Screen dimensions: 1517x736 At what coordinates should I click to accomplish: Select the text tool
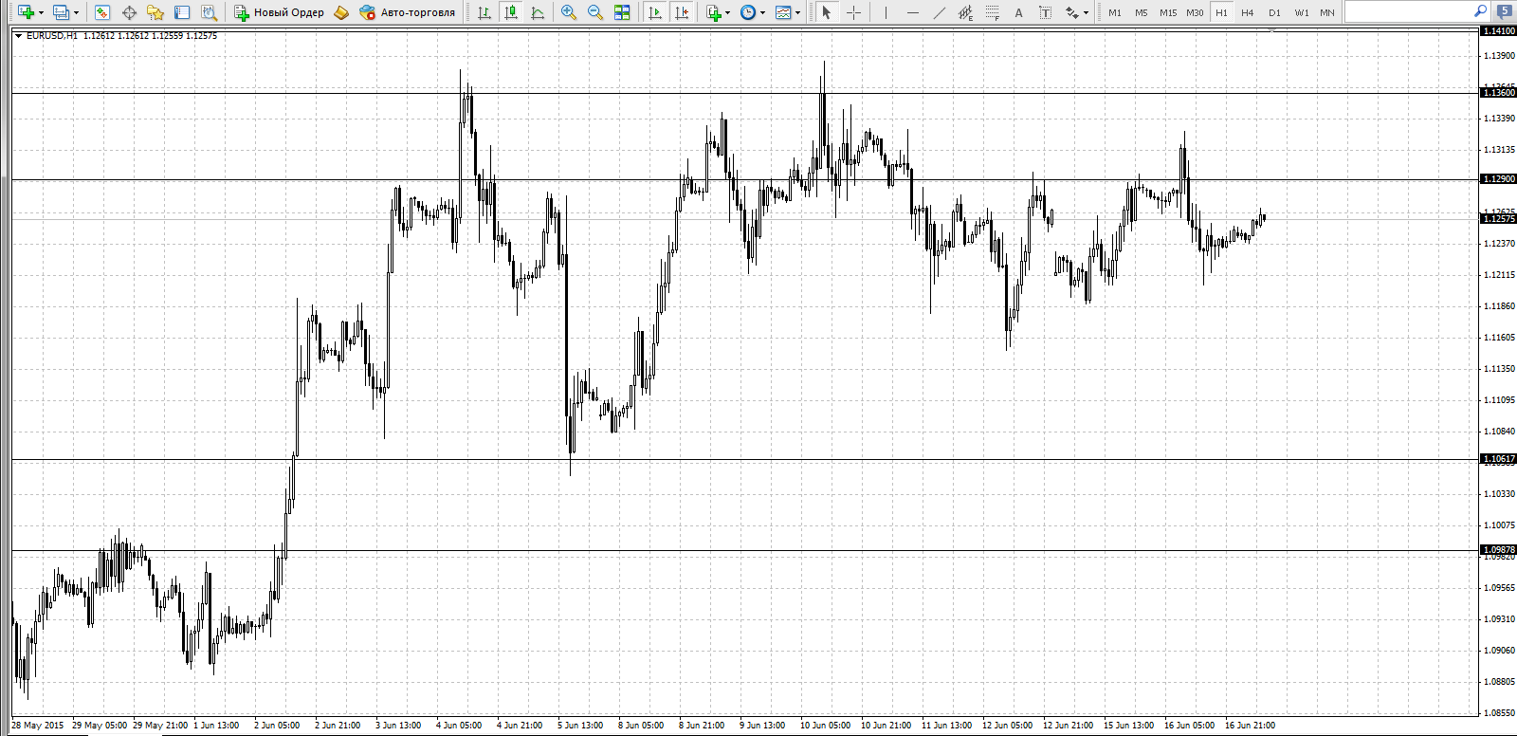click(x=1018, y=12)
